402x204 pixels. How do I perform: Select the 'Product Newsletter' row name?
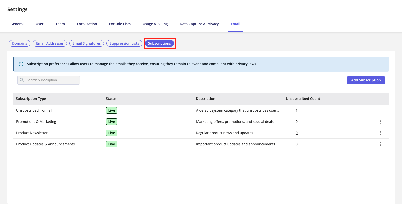coord(32,133)
